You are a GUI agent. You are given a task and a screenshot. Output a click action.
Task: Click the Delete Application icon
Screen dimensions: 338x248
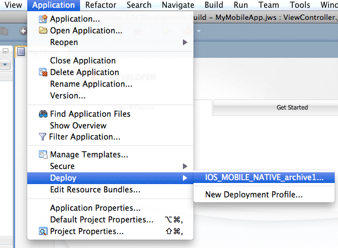click(43, 72)
